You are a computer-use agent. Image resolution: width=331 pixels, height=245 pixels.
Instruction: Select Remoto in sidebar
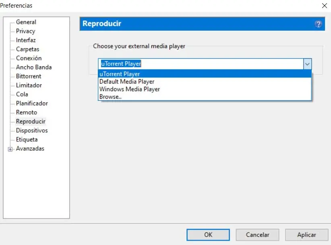27,112
